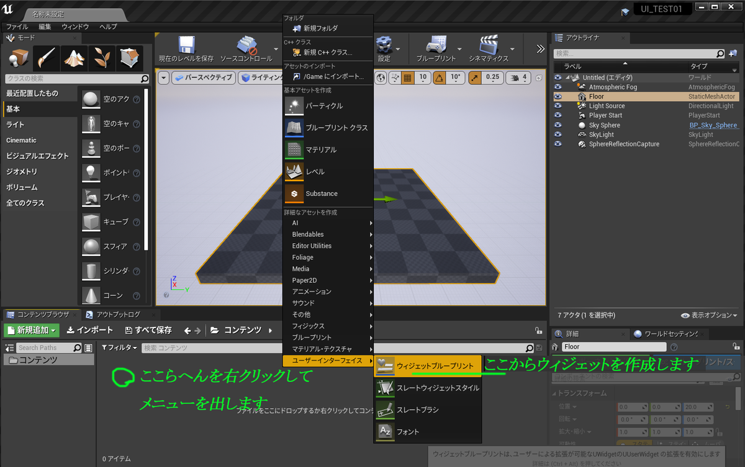Open scale snap 0.25 dropdown
Screen dimensions: 745x467
[492, 78]
